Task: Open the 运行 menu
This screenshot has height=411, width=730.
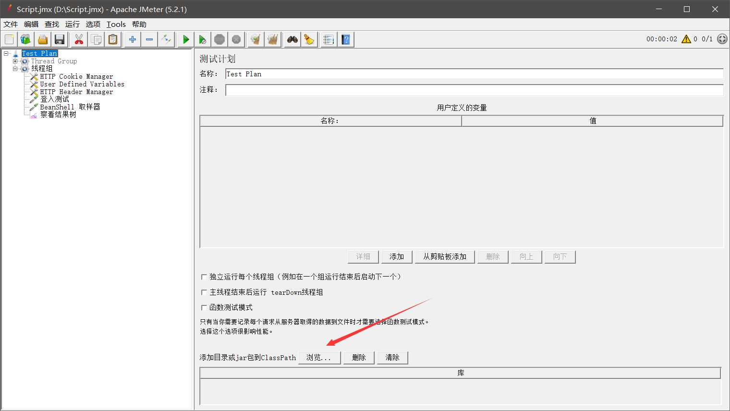Action: tap(73, 24)
